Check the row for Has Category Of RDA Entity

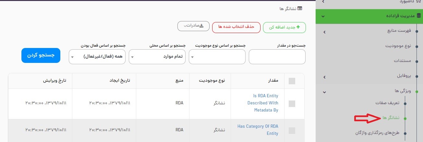(292, 130)
